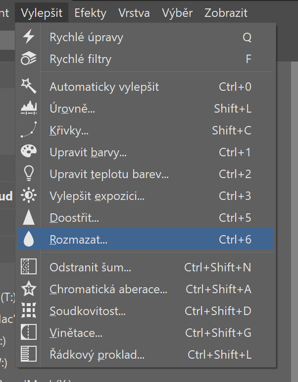Viewport: 298px width, 382px height.
Task: Open the Zobrazit menu
Action: (x=226, y=13)
